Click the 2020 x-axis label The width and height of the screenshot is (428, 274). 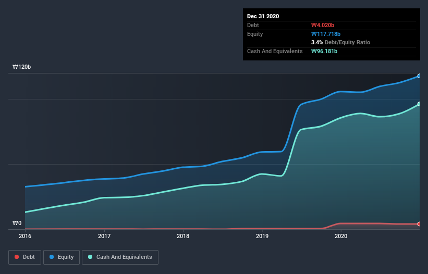[x=341, y=236]
